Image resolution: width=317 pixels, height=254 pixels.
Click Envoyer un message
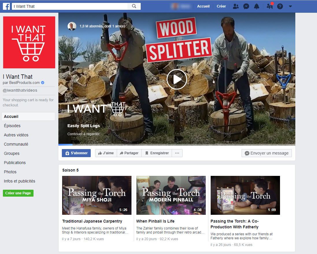tap(267, 153)
